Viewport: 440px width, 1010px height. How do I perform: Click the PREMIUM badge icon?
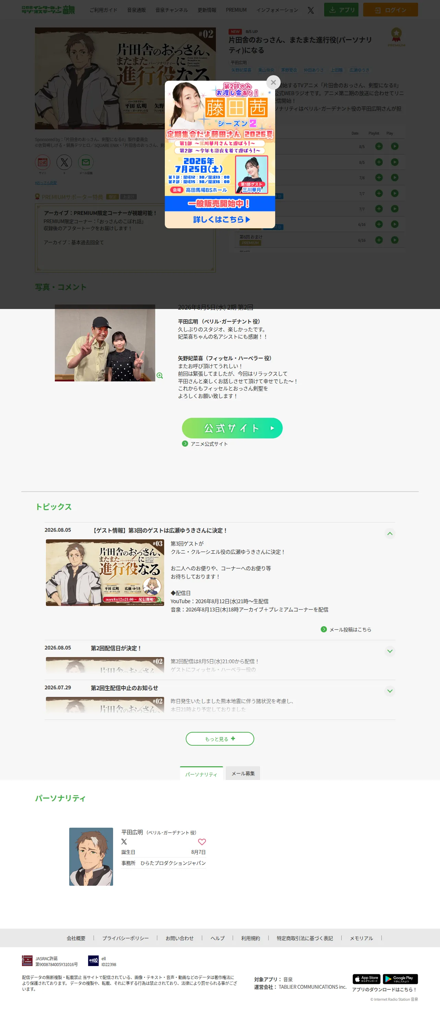coord(396,37)
